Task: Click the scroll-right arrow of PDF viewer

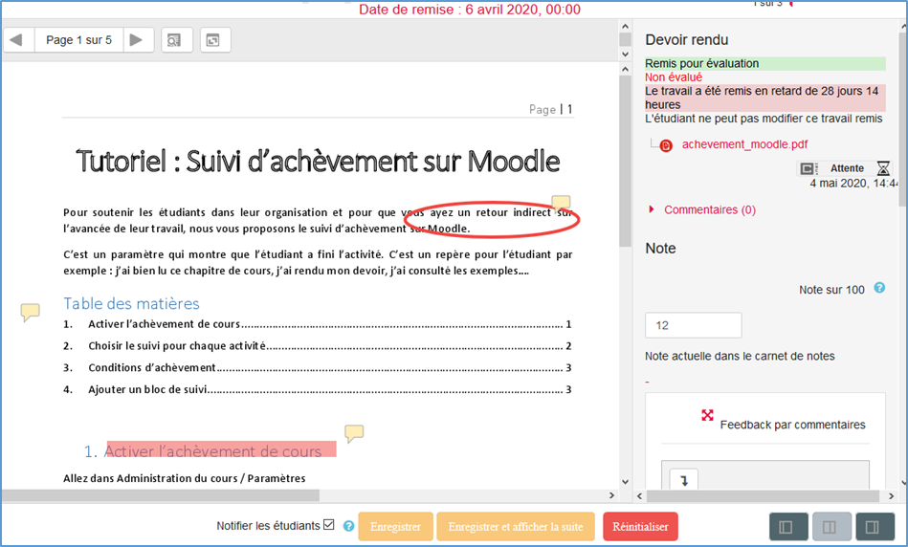Action: point(611,495)
